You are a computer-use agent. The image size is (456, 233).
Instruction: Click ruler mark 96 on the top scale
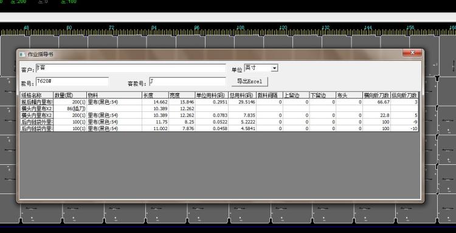click(x=197, y=27)
